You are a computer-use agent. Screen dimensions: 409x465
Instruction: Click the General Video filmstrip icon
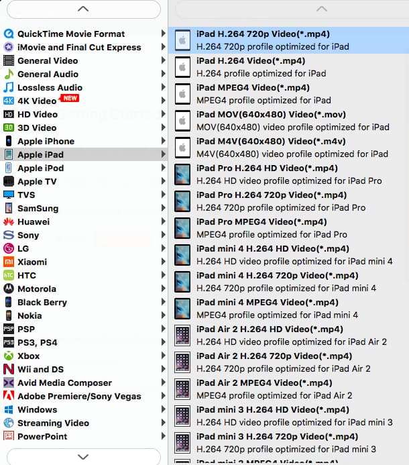pyautogui.click(x=9, y=60)
